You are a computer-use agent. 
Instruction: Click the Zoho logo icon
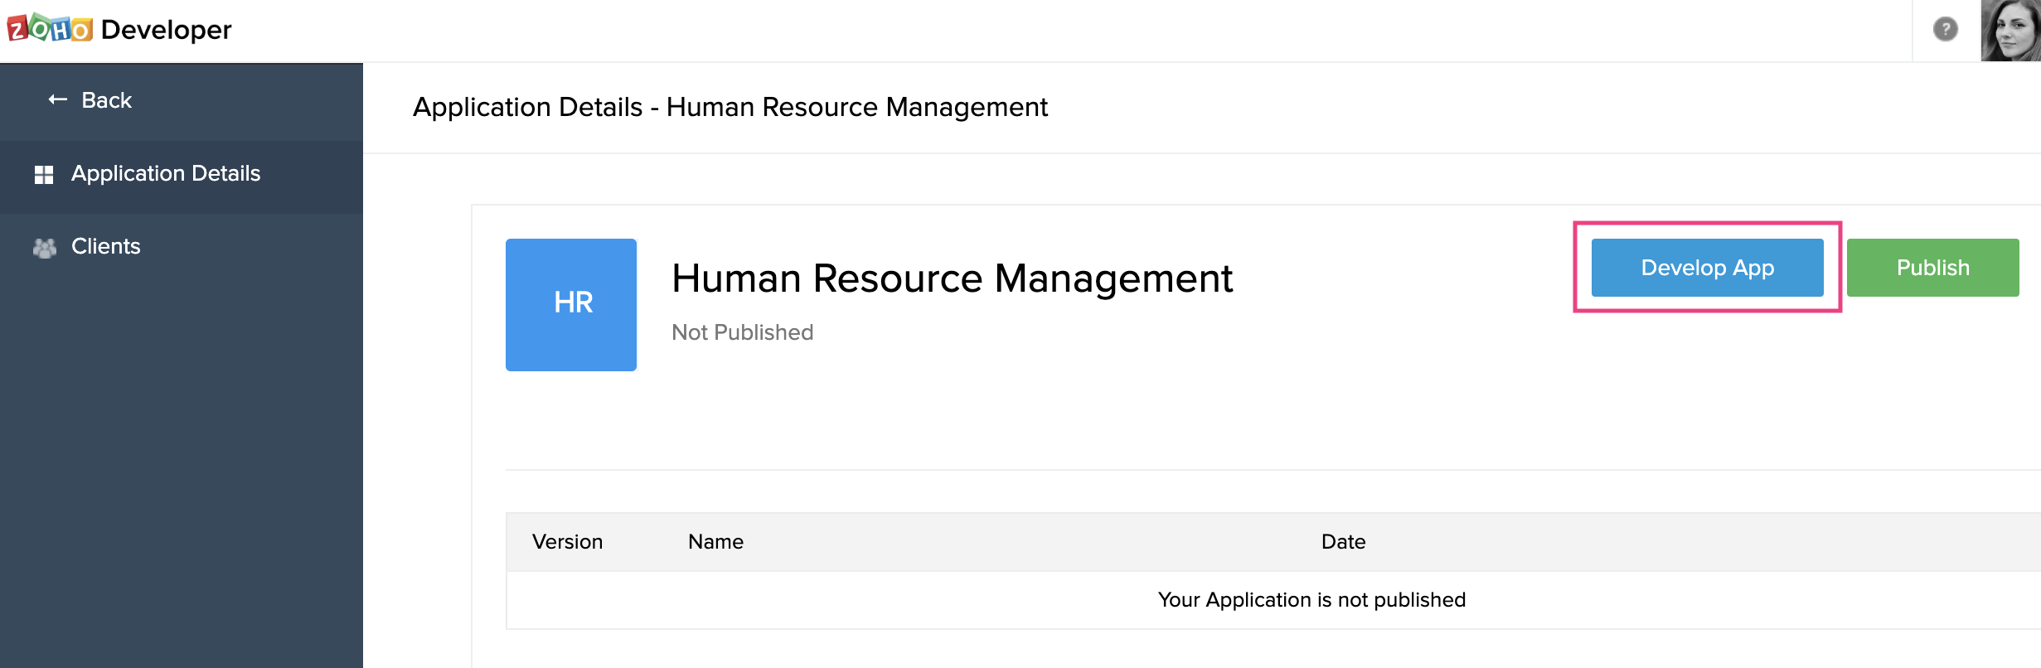tap(50, 29)
